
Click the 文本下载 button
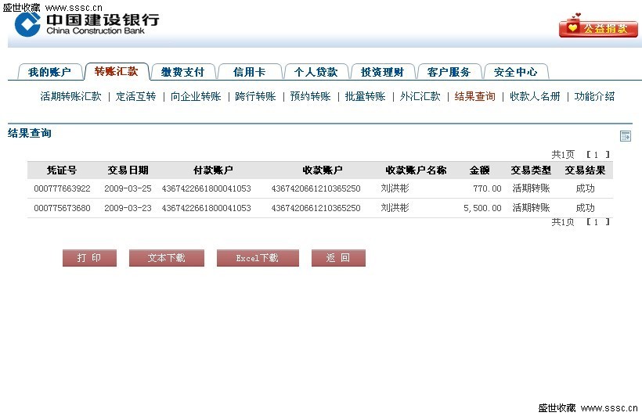pos(166,258)
